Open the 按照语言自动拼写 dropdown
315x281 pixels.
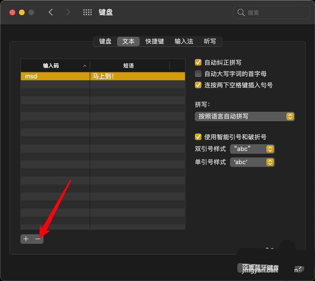pyautogui.click(x=244, y=117)
